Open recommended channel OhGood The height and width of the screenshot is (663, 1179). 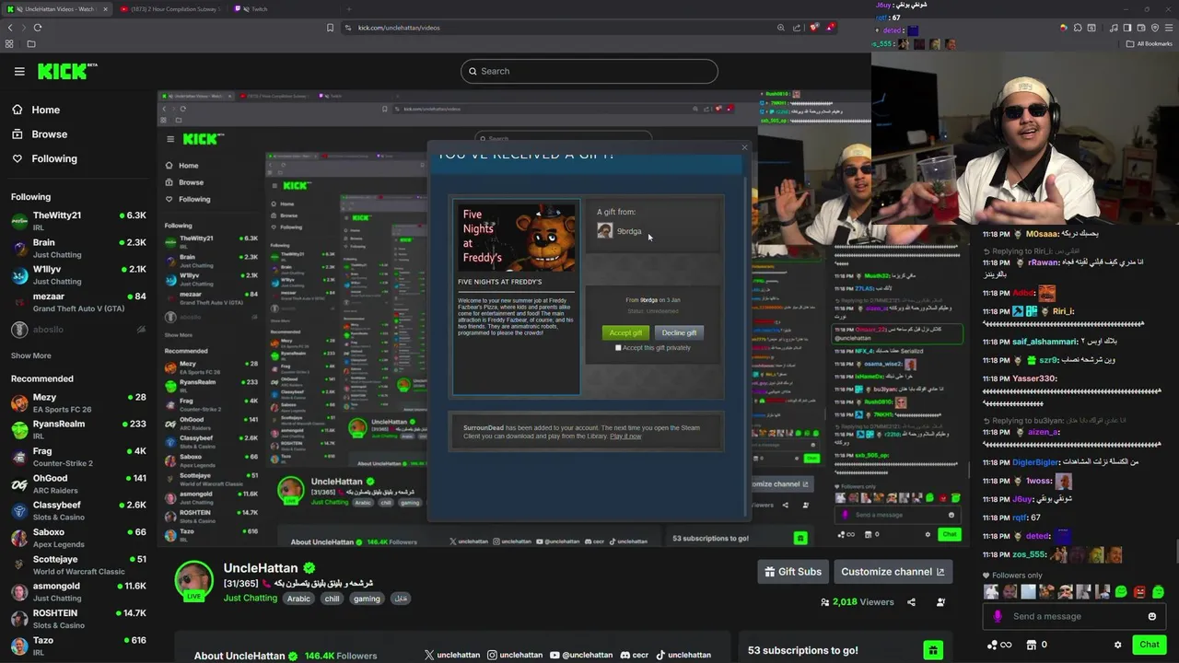78,483
